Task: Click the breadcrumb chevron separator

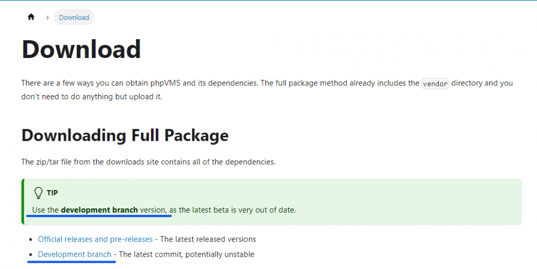Action: (47, 18)
